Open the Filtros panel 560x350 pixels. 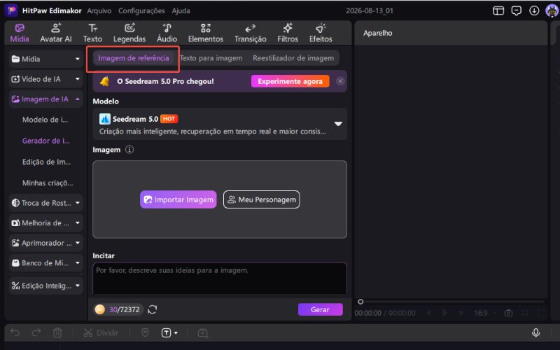pos(288,33)
